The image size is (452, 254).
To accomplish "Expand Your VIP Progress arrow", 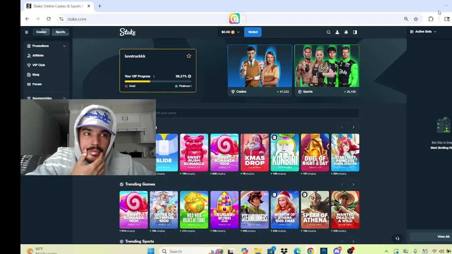I will pos(154,76).
